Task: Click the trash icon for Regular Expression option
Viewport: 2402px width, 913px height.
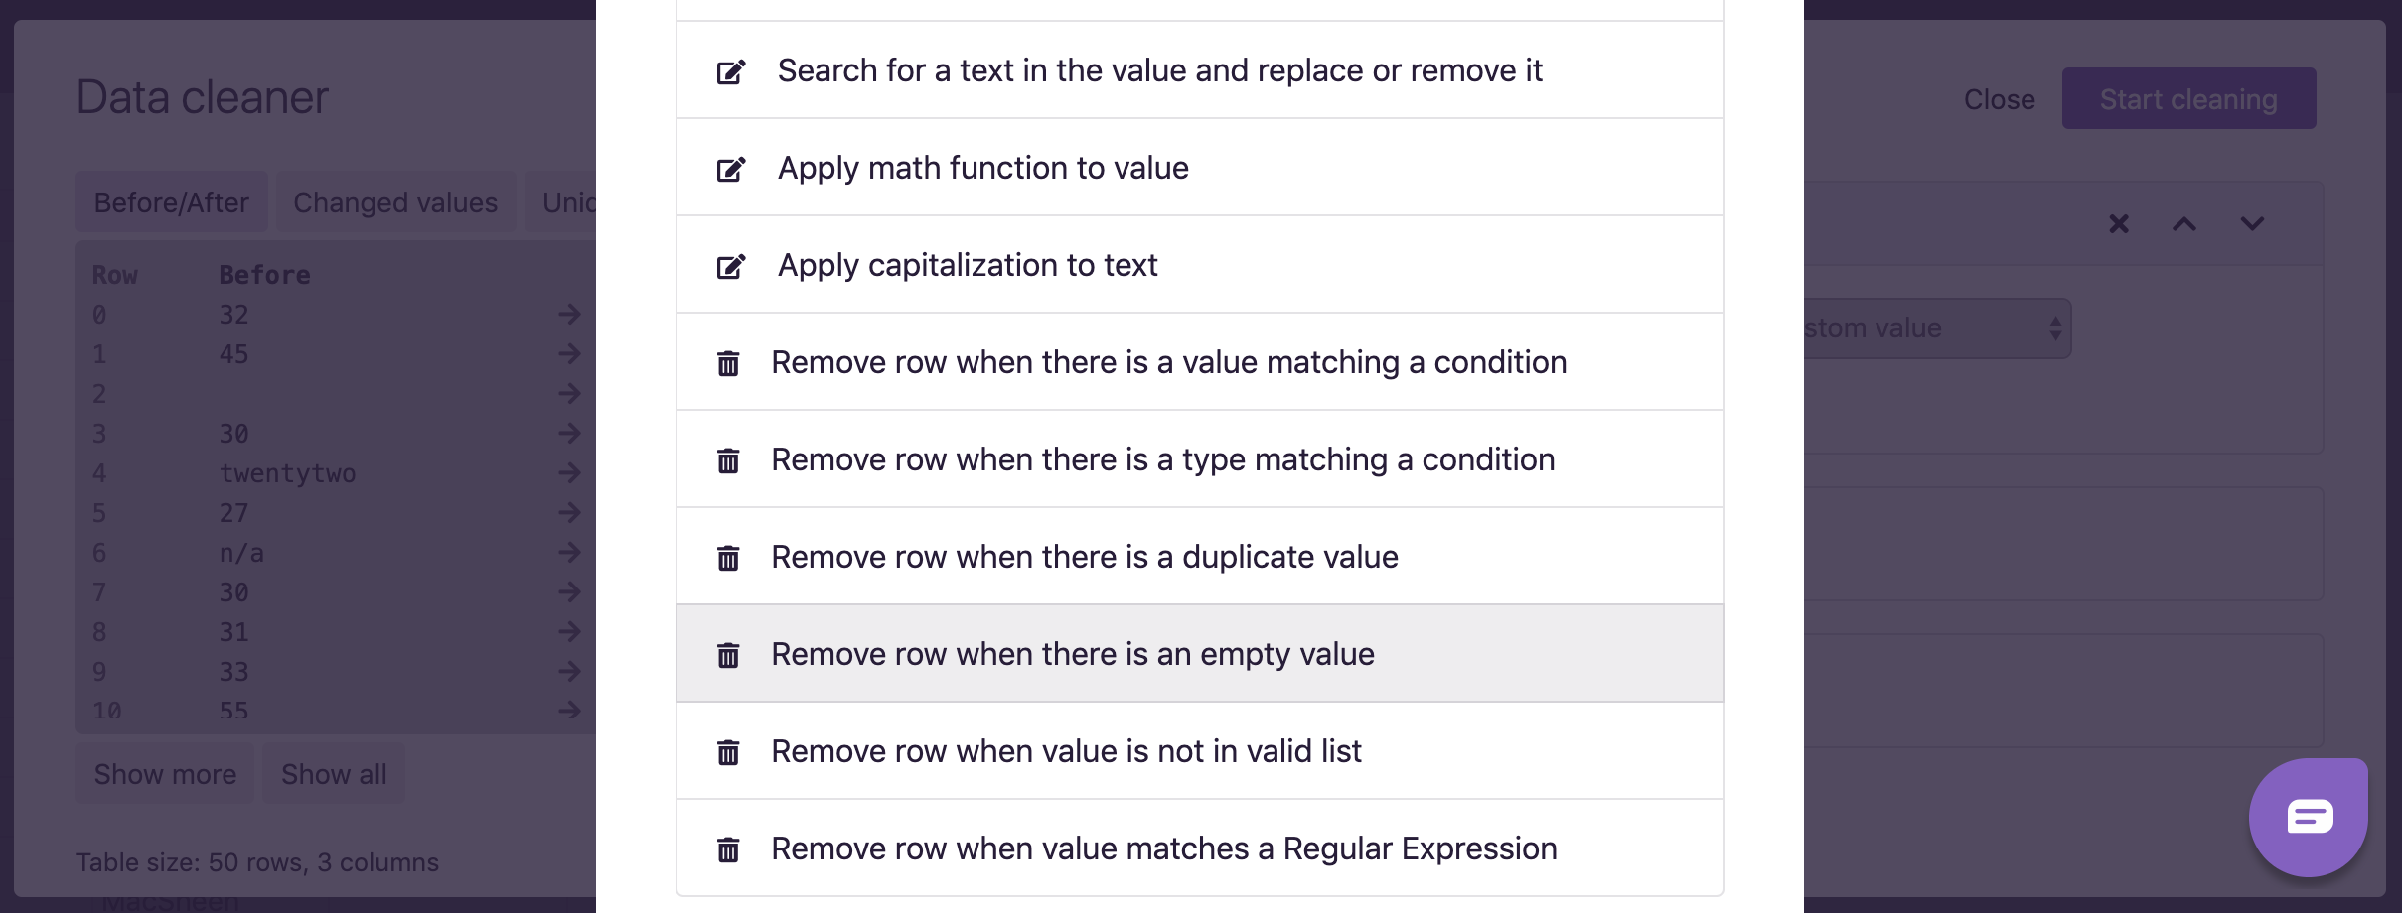Action: pos(728,849)
